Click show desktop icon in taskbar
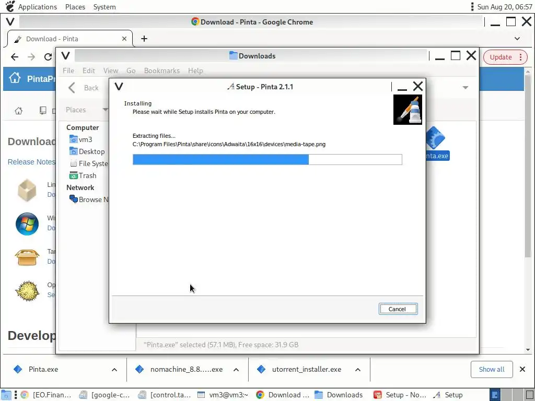535x401 pixels. point(6,395)
